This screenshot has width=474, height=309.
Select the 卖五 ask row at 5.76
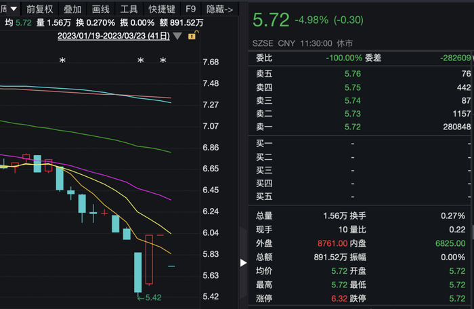click(364, 74)
